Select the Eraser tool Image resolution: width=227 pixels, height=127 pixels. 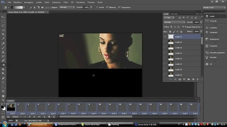(x=3, y=60)
